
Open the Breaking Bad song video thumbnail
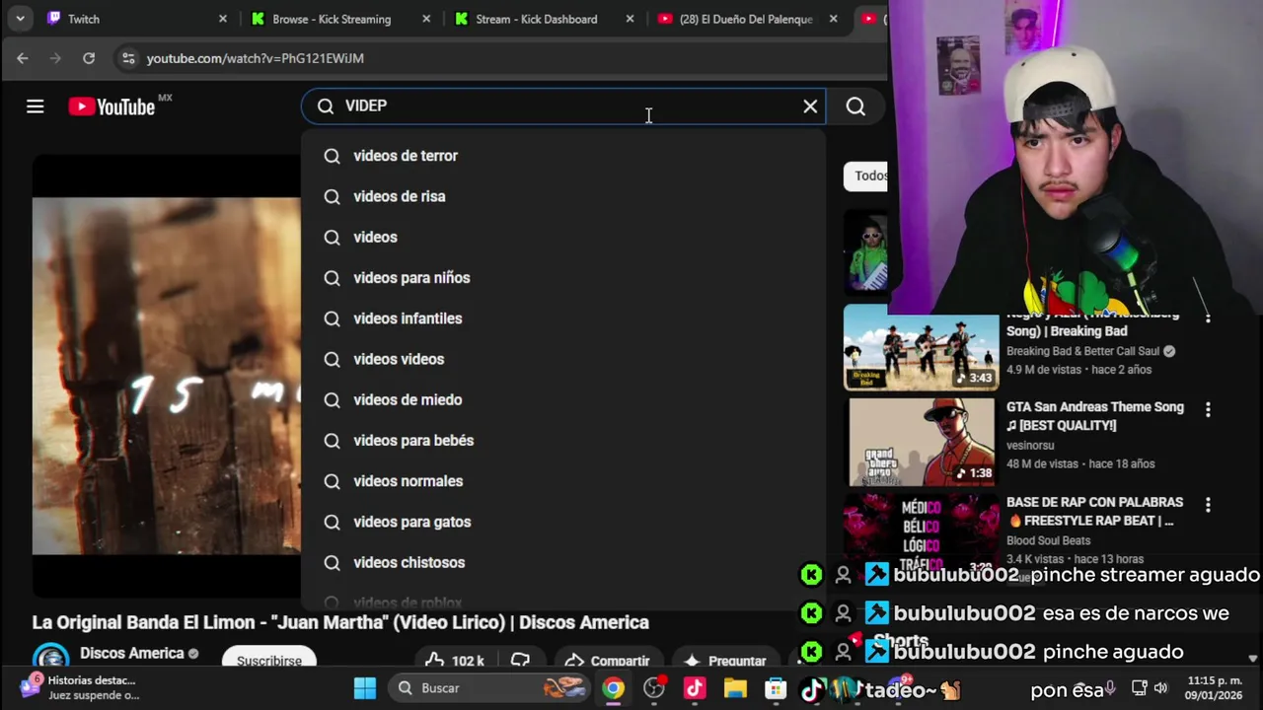921,348
